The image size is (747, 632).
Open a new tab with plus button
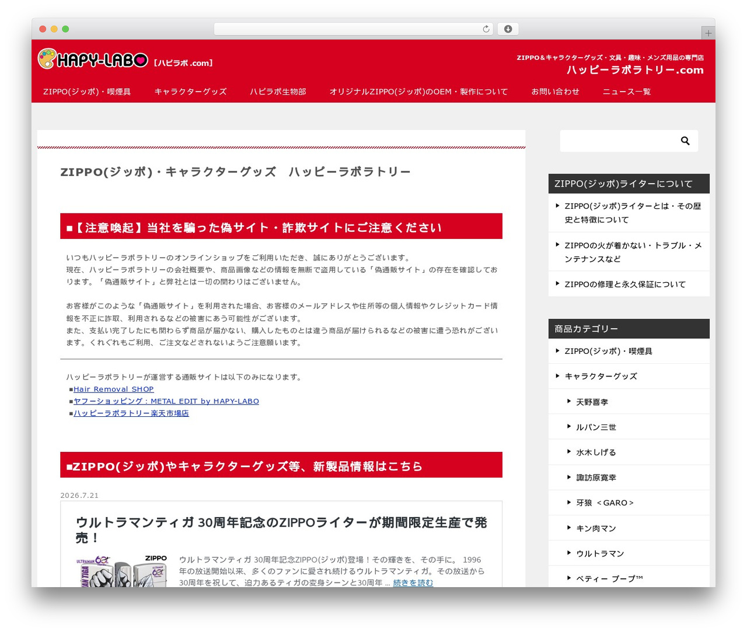708,33
